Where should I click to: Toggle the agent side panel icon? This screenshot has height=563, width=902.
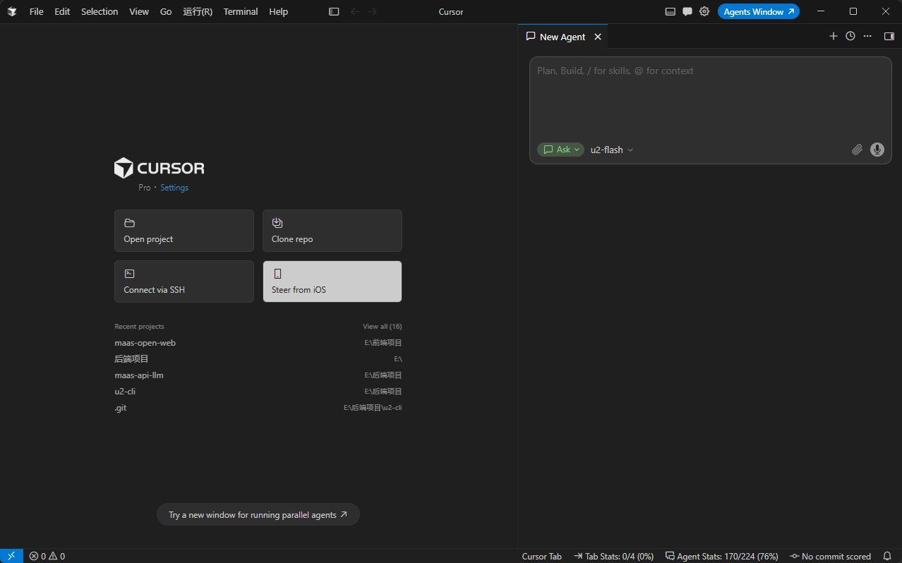pyautogui.click(x=889, y=36)
